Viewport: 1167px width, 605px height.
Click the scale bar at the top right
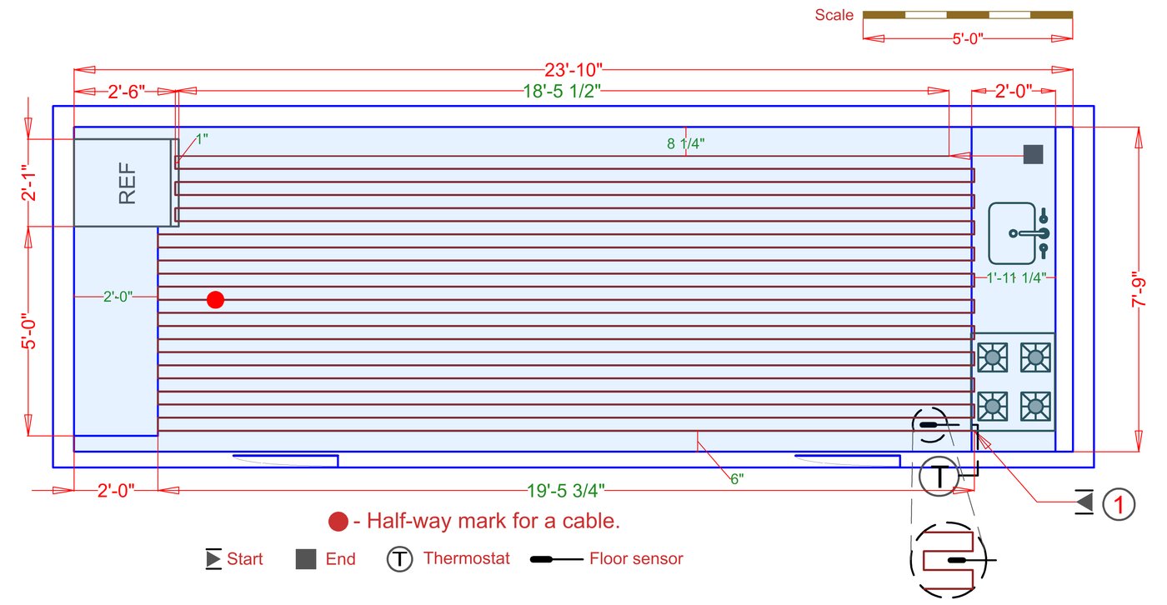click(x=967, y=15)
